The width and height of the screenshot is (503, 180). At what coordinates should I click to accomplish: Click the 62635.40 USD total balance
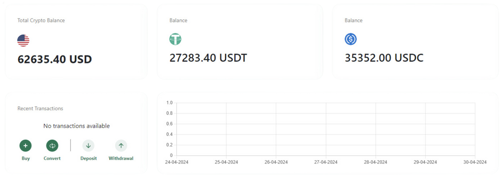[54, 59]
